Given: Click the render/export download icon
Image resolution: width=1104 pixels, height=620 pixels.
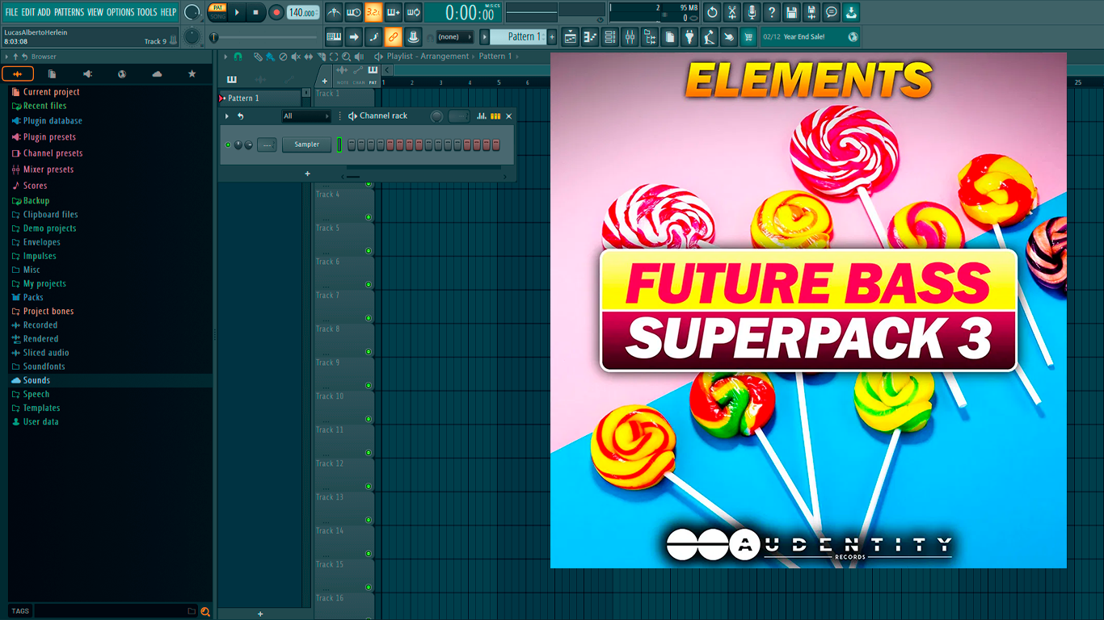Looking at the screenshot, I should (851, 12).
